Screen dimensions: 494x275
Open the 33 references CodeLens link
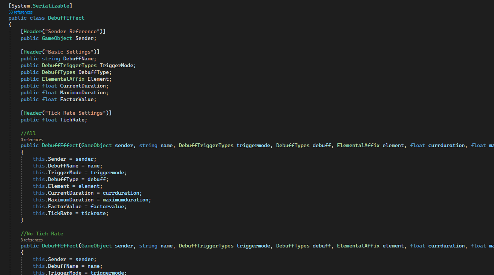(20, 12)
